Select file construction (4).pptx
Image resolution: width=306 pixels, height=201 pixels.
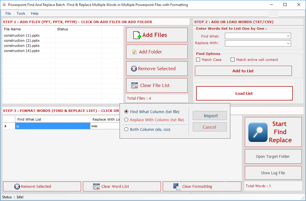[x=22, y=51]
